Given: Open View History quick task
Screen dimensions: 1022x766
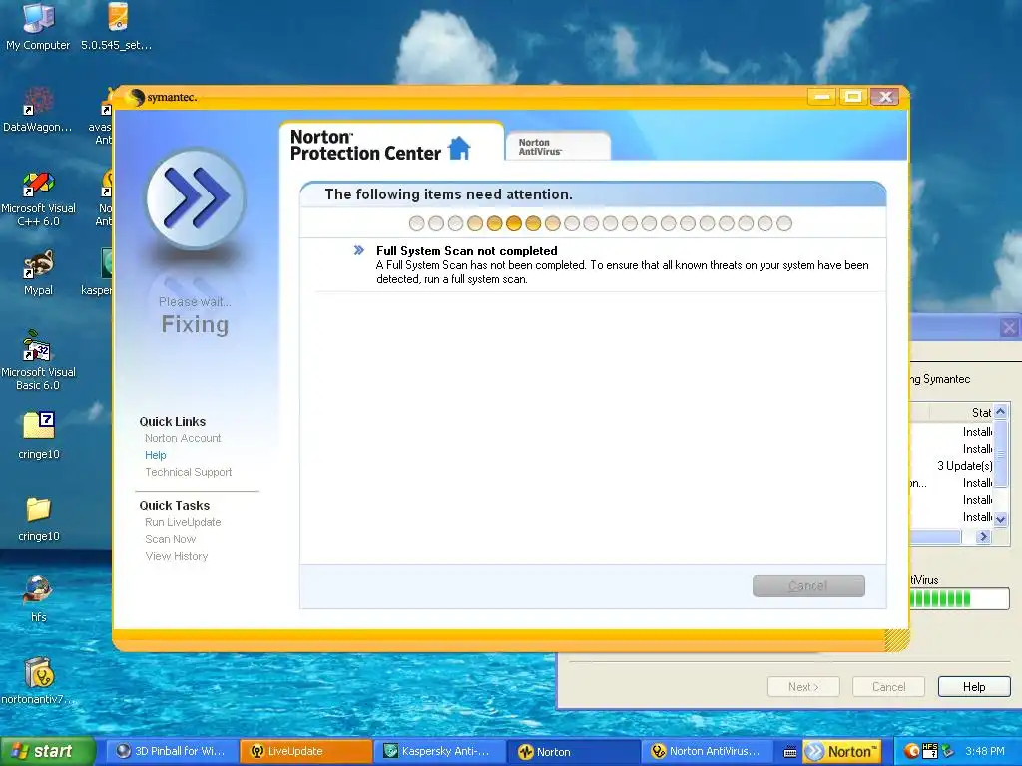Looking at the screenshot, I should point(176,556).
